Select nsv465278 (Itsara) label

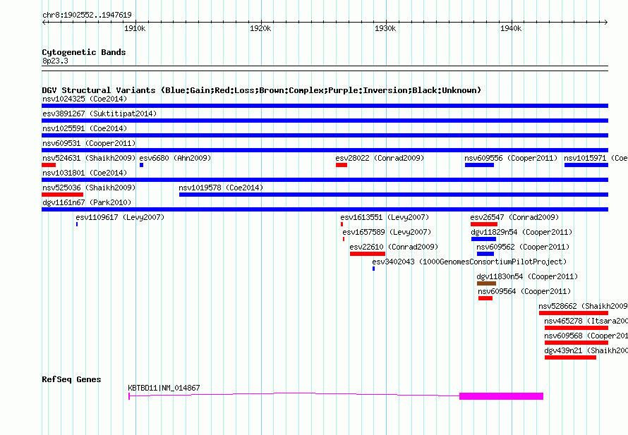(586, 321)
